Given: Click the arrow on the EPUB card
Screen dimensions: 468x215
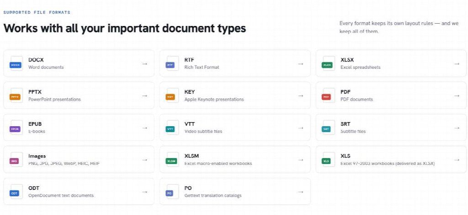Looking at the screenshot, I should point(145,128).
